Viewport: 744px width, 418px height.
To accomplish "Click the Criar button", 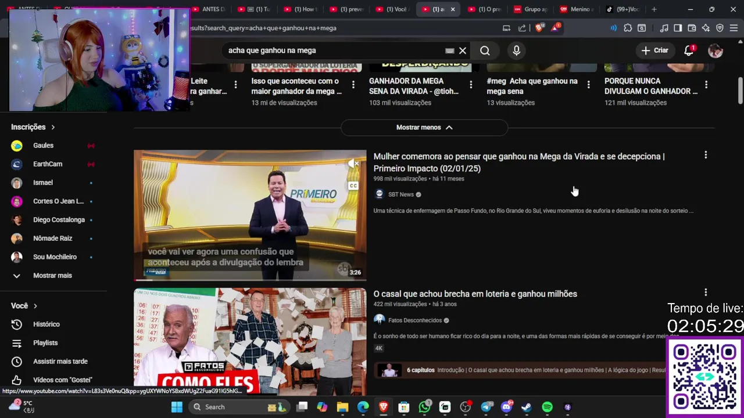I will 655,51.
